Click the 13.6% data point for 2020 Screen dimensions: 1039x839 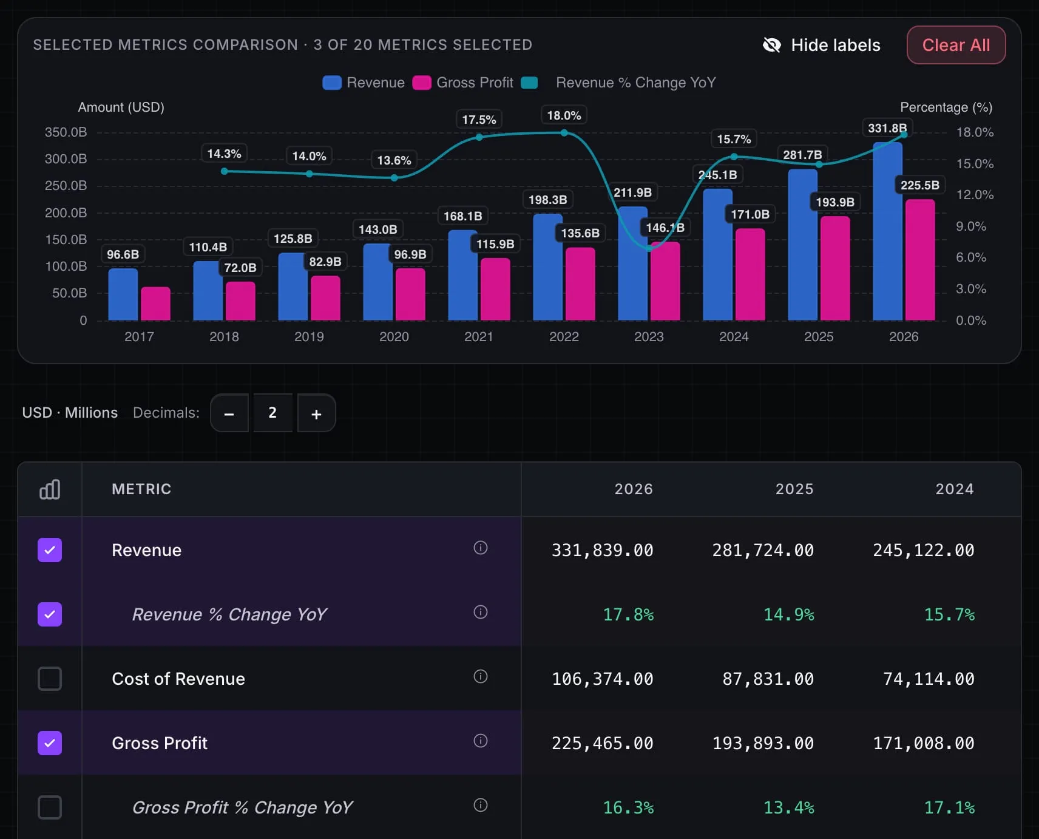394,178
